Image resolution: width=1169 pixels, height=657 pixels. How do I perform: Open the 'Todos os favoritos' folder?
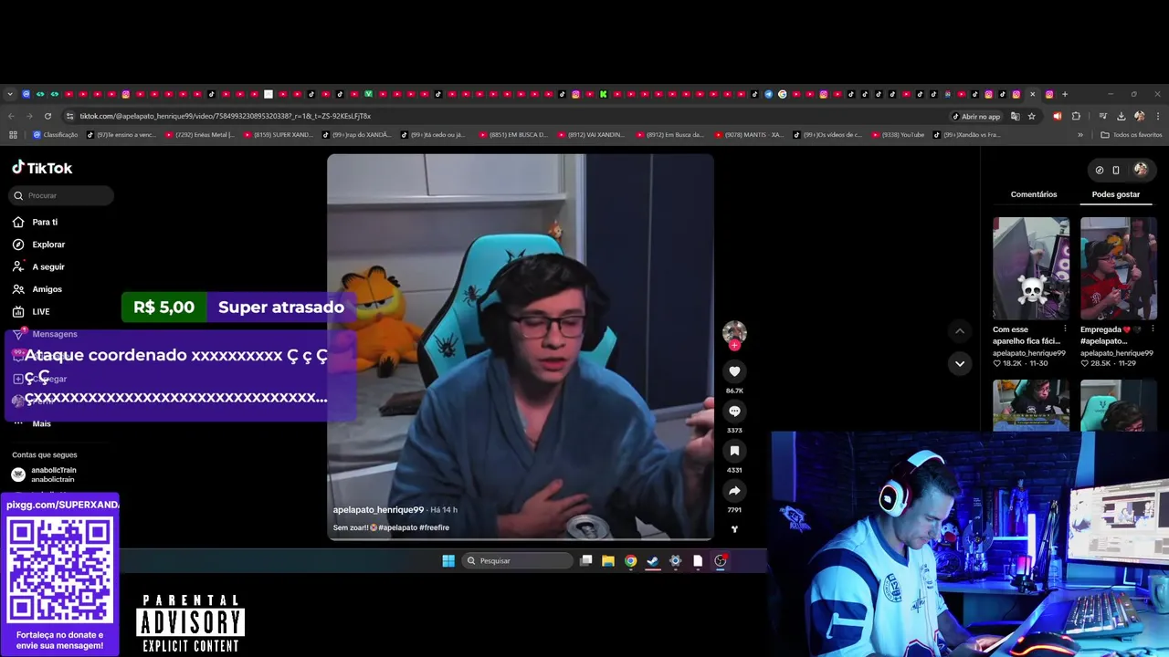(1132, 134)
